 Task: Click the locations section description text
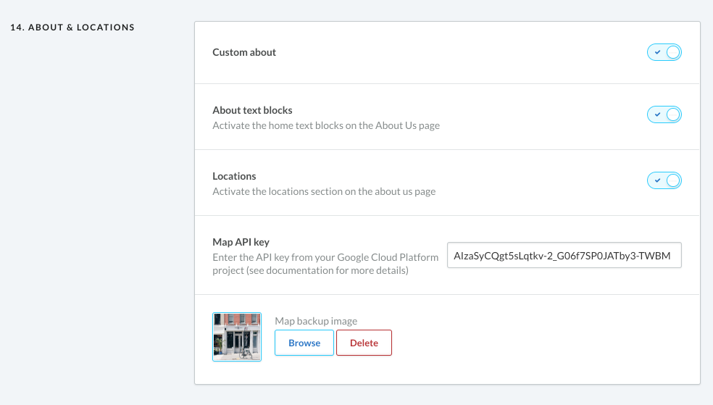(x=324, y=191)
